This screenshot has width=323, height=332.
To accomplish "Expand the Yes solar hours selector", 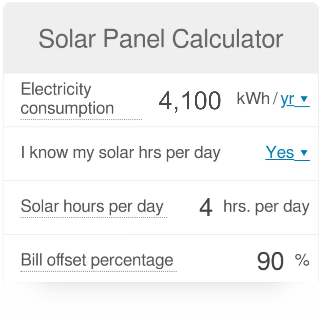I will click(287, 153).
